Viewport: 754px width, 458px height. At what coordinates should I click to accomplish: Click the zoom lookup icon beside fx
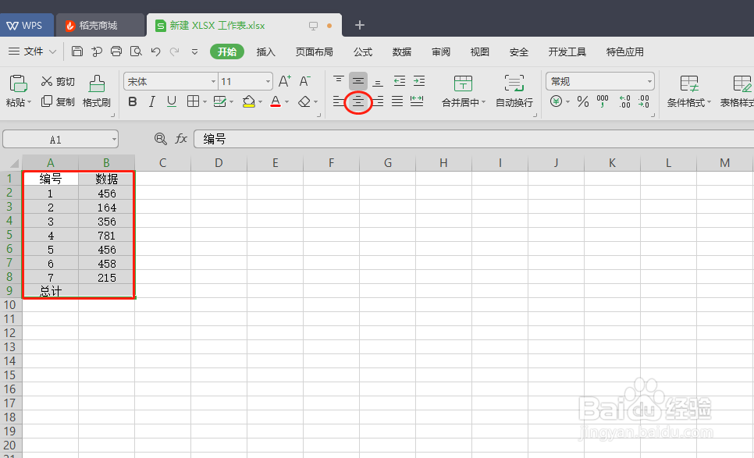coord(161,139)
